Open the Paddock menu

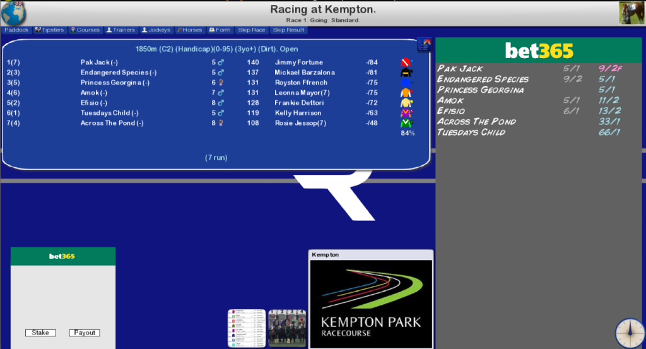click(x=16, y=30)
